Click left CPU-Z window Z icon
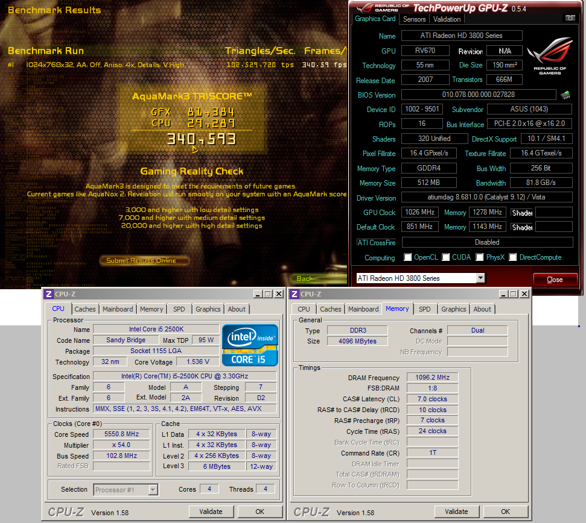This screenshot has width=586, height=523. click(49, 294)
